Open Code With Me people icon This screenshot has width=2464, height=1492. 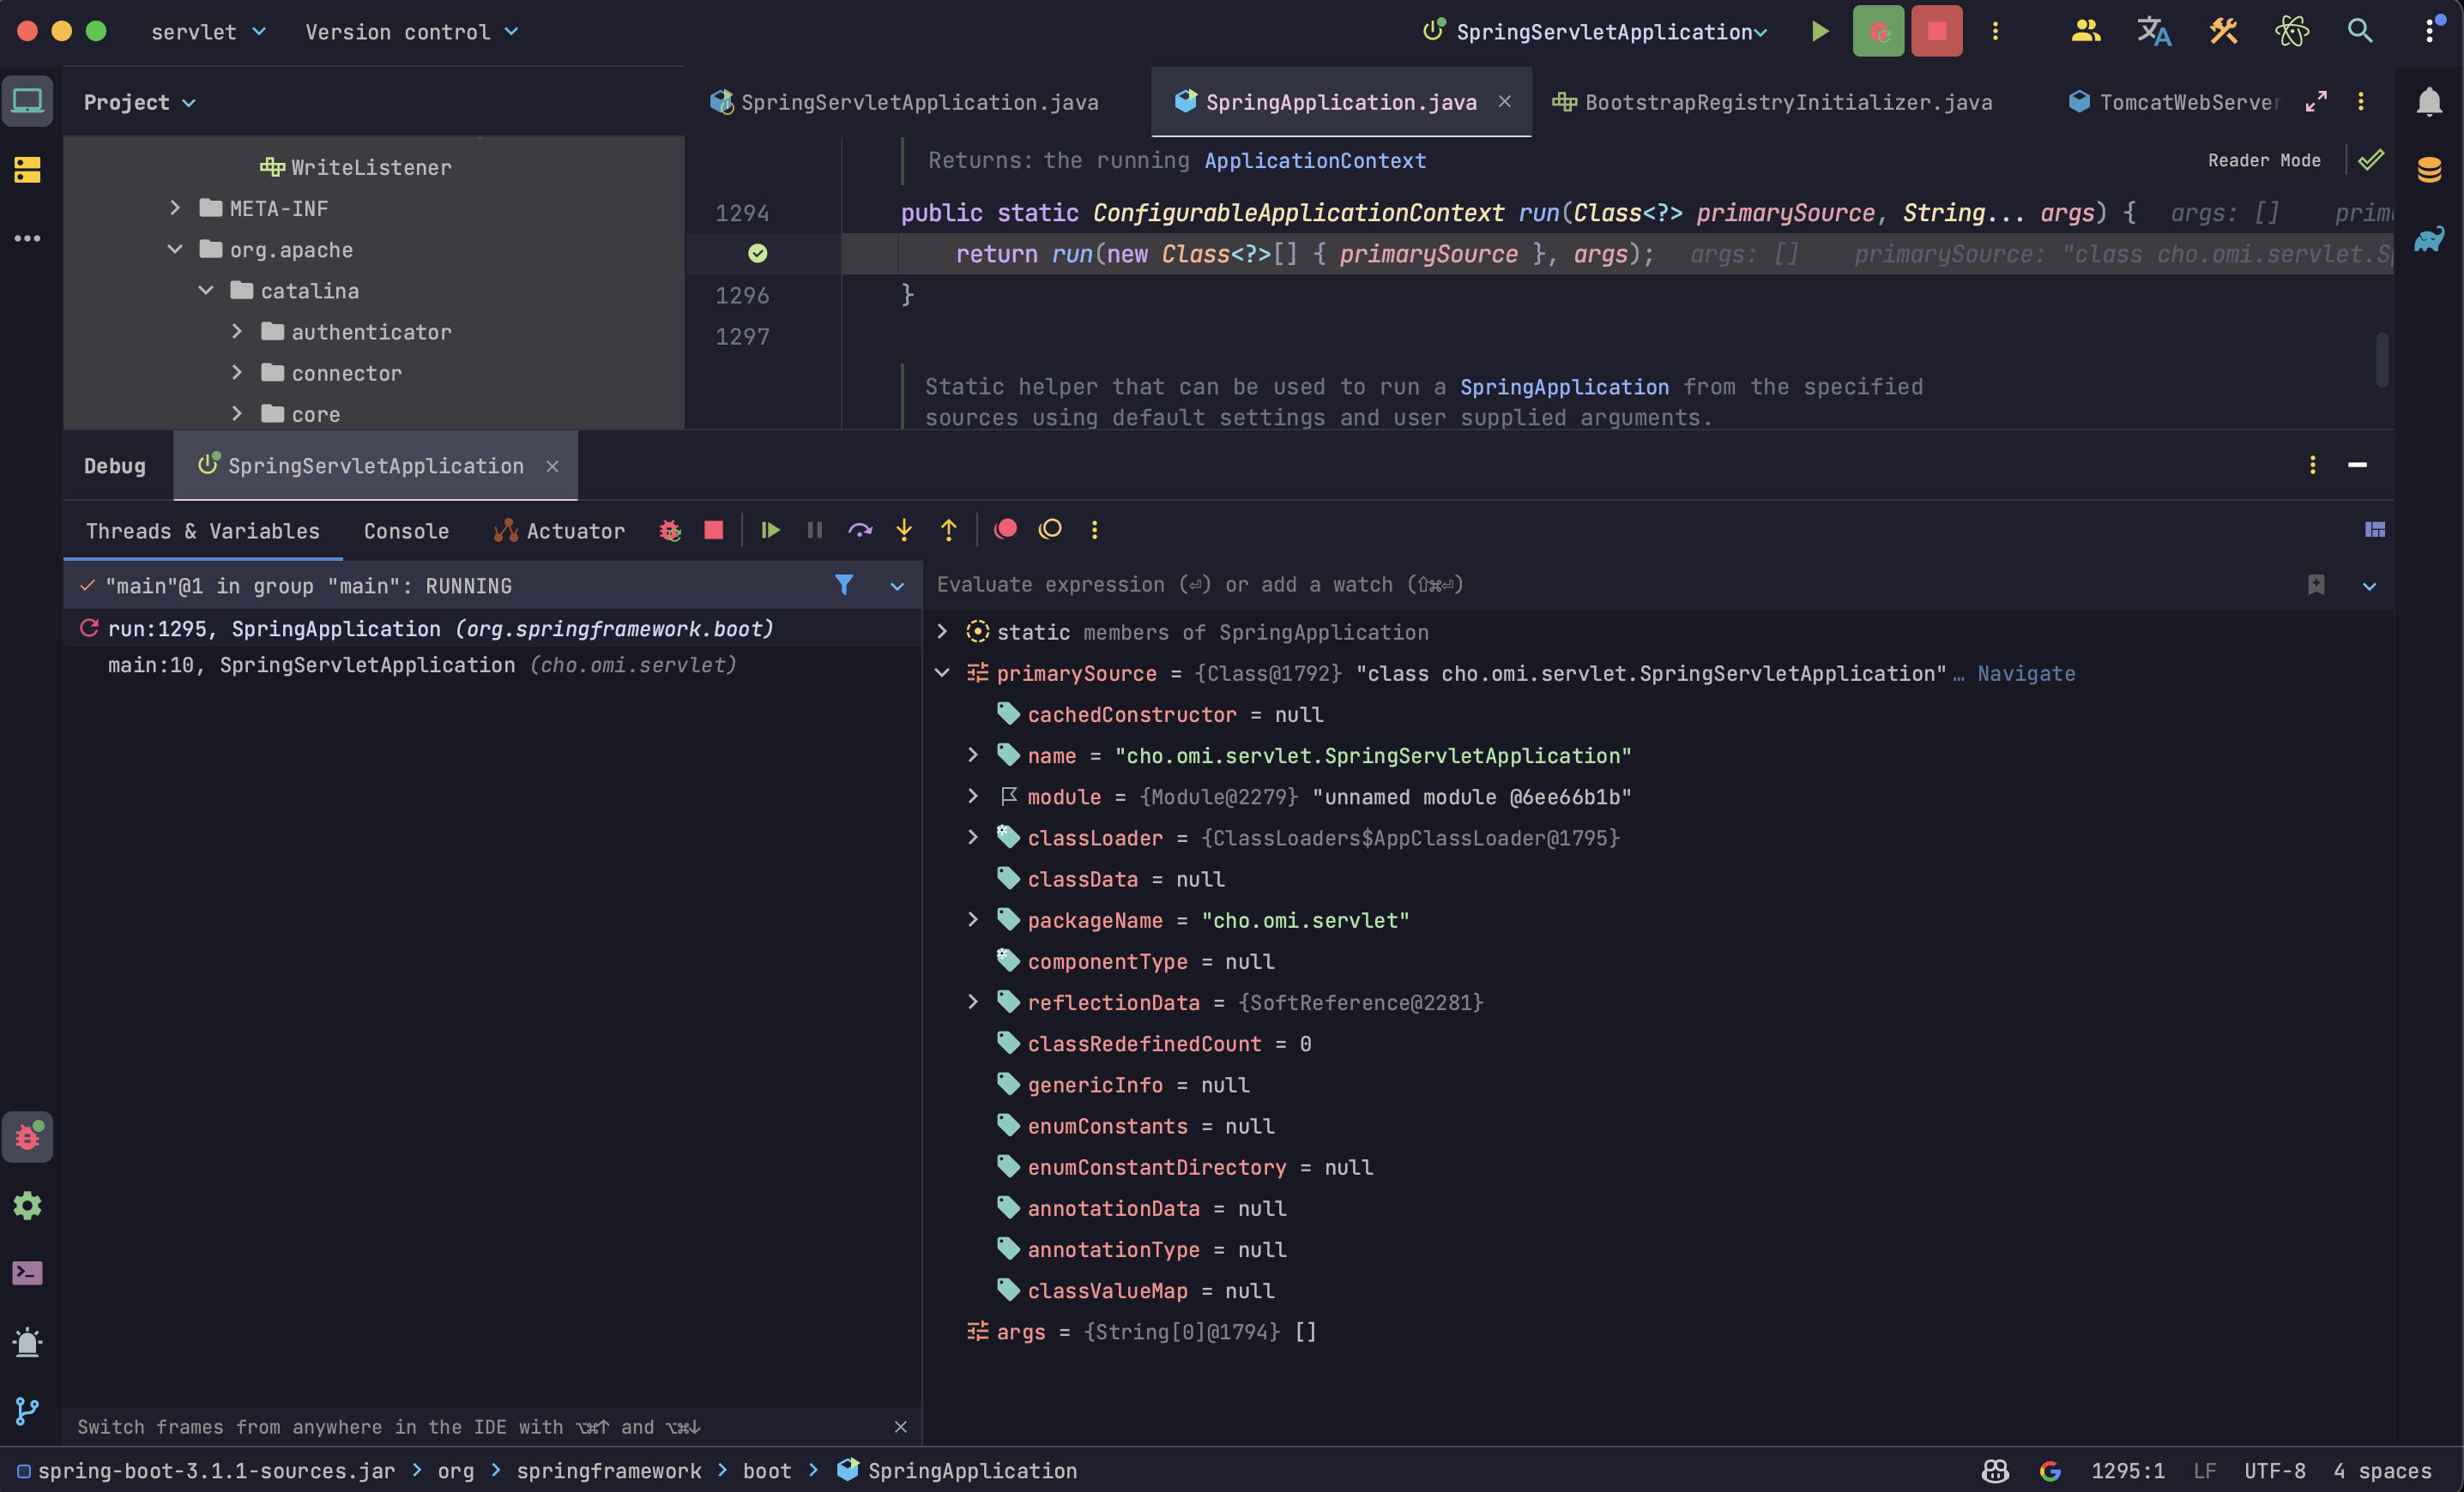point(2085,31)
